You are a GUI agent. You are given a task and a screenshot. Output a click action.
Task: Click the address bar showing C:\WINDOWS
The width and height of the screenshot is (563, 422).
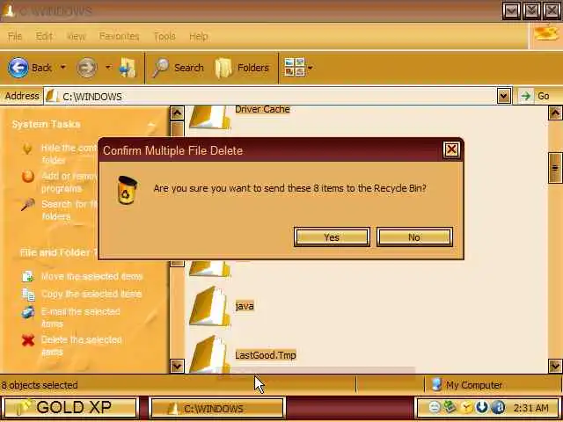270,96
